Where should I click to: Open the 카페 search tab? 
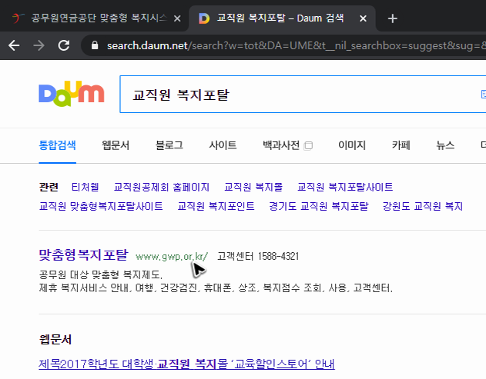pyautogui.click(x=401, y=145)
